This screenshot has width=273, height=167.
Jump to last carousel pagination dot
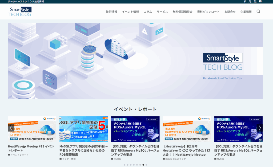(146, 165)
